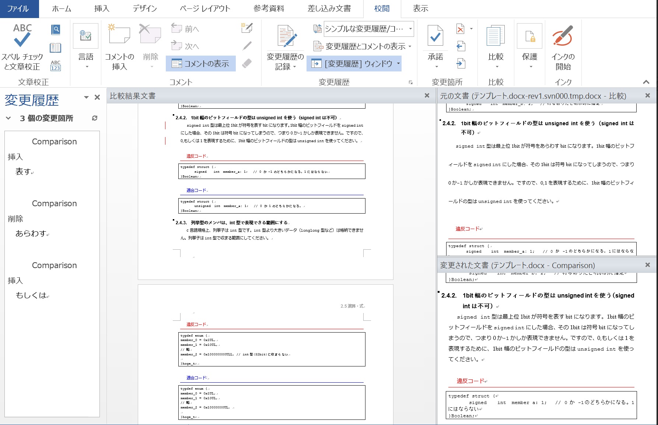658x425 pixels.
Task: Insert a new comment (コメントの挿入)
Action: point(119,47)
